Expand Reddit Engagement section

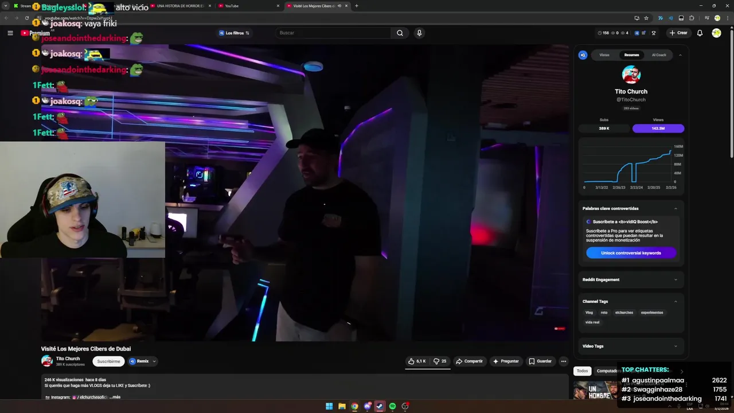[x=676, y=279]
